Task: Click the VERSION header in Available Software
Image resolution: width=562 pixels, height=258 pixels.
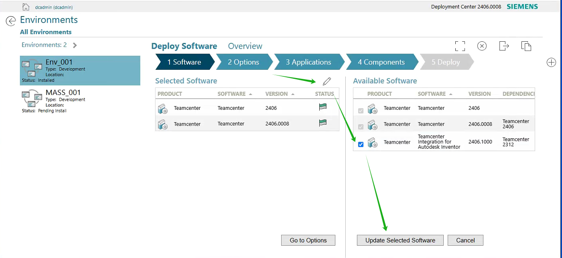Action: [x=479, y=94]
